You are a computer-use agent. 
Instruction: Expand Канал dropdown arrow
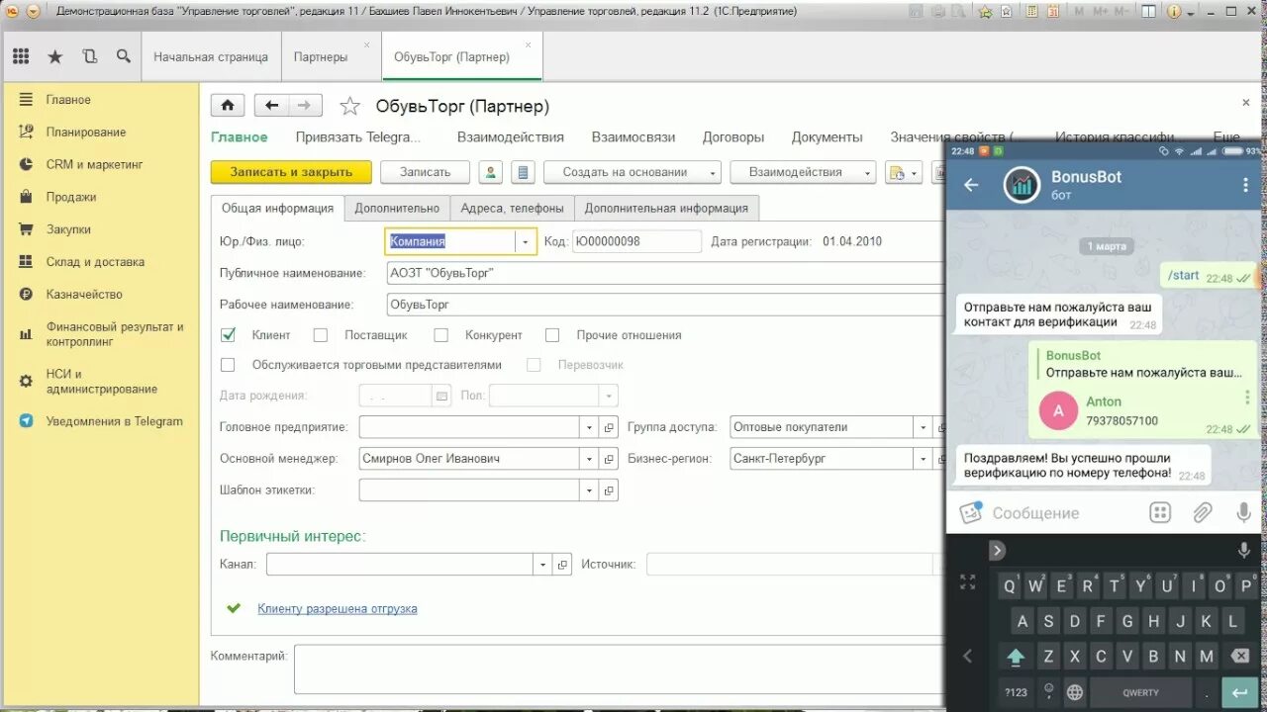tap(542, 564)
